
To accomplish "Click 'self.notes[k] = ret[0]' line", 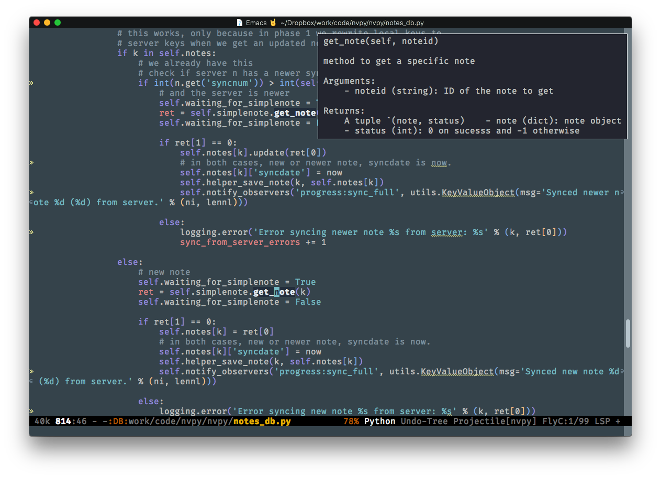I will click(217, 331).
